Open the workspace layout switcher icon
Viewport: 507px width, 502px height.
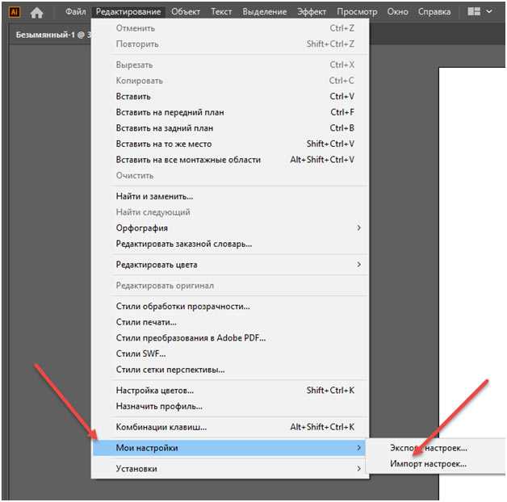474,11
